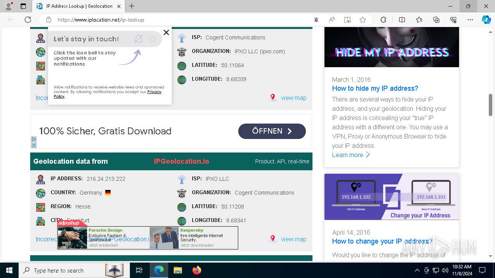The height and width of the screenshot is (278, 495).
Task: Click LONGITUDE globe icon beside 8.68341
Action: (x=182, y=221)
